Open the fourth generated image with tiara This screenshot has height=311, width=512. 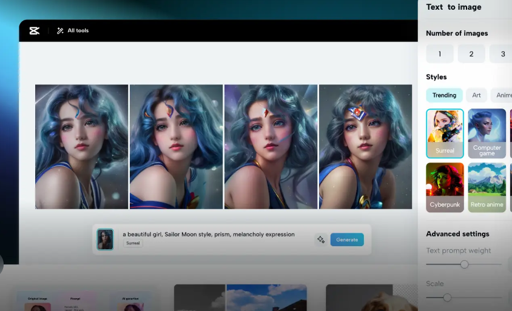(x=365, y=147)
